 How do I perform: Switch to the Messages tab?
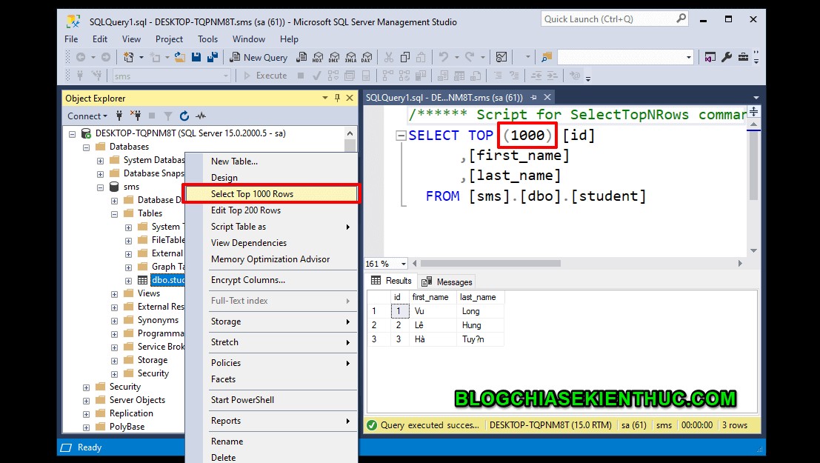pyautogui.click(x=447, y=281)
